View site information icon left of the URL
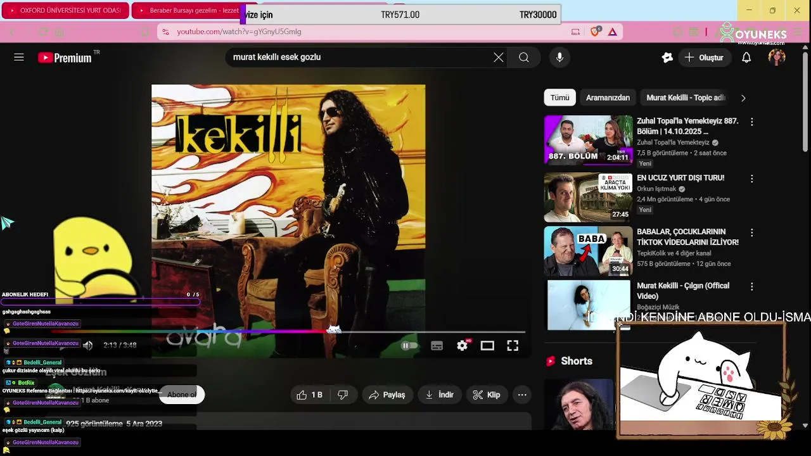 point(165,32)
